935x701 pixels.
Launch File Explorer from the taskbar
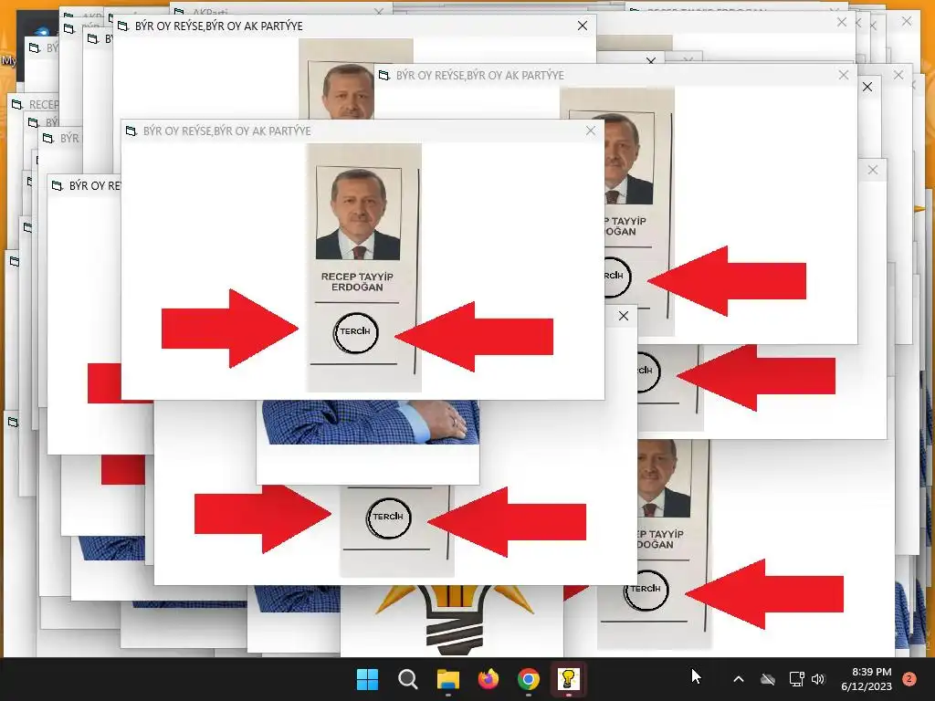click(447, 679)
